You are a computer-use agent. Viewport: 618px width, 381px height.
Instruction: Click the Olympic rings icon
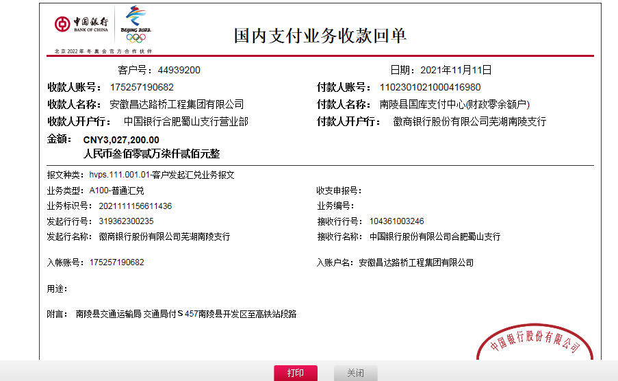(x=136, y=38)
